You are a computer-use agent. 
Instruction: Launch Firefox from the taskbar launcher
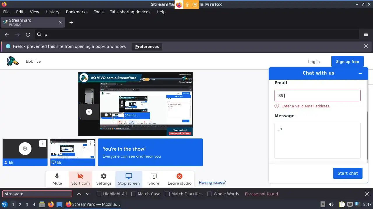pyautogui.click(x=51, y=204)
